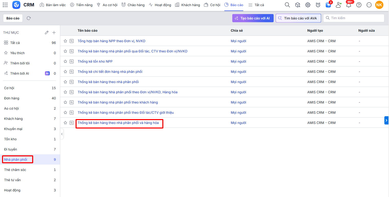Star the Thống kê tồn kho NPP report

click(x=65, y=61)
